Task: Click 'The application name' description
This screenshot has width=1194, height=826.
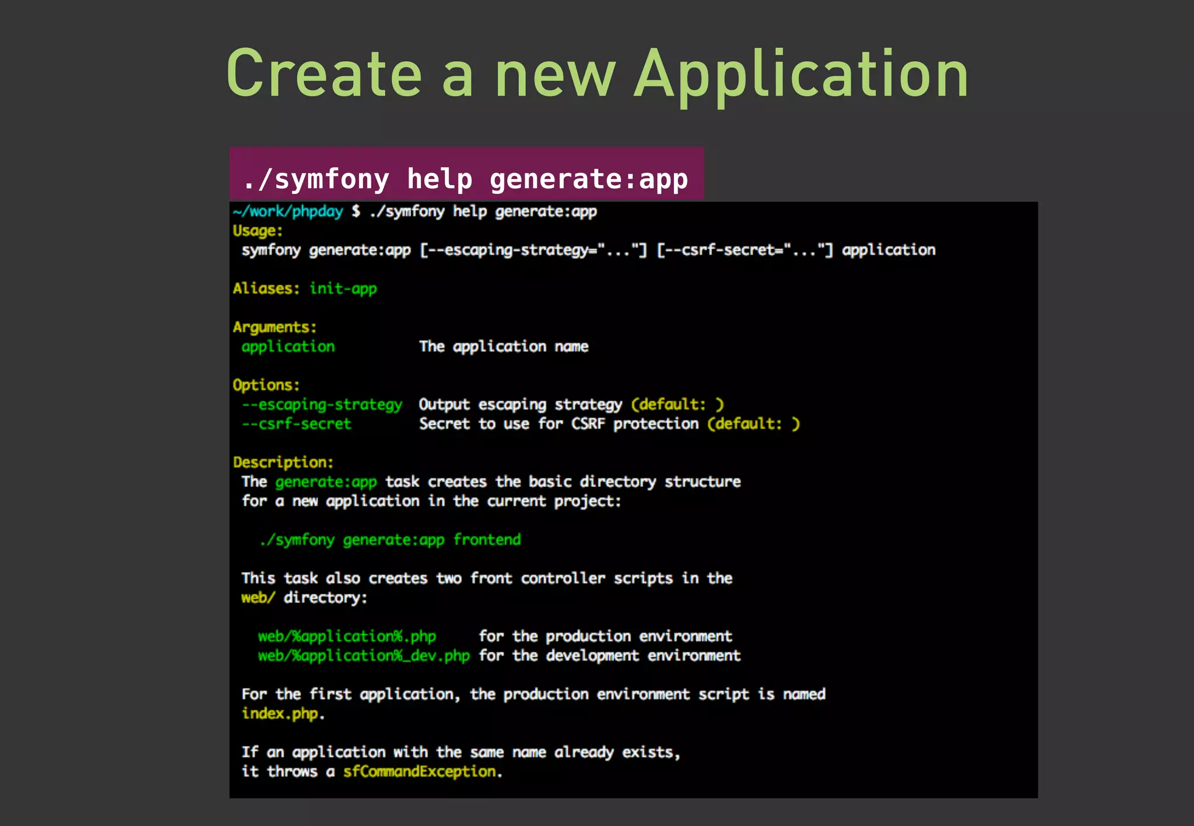Action: point(504,347)
